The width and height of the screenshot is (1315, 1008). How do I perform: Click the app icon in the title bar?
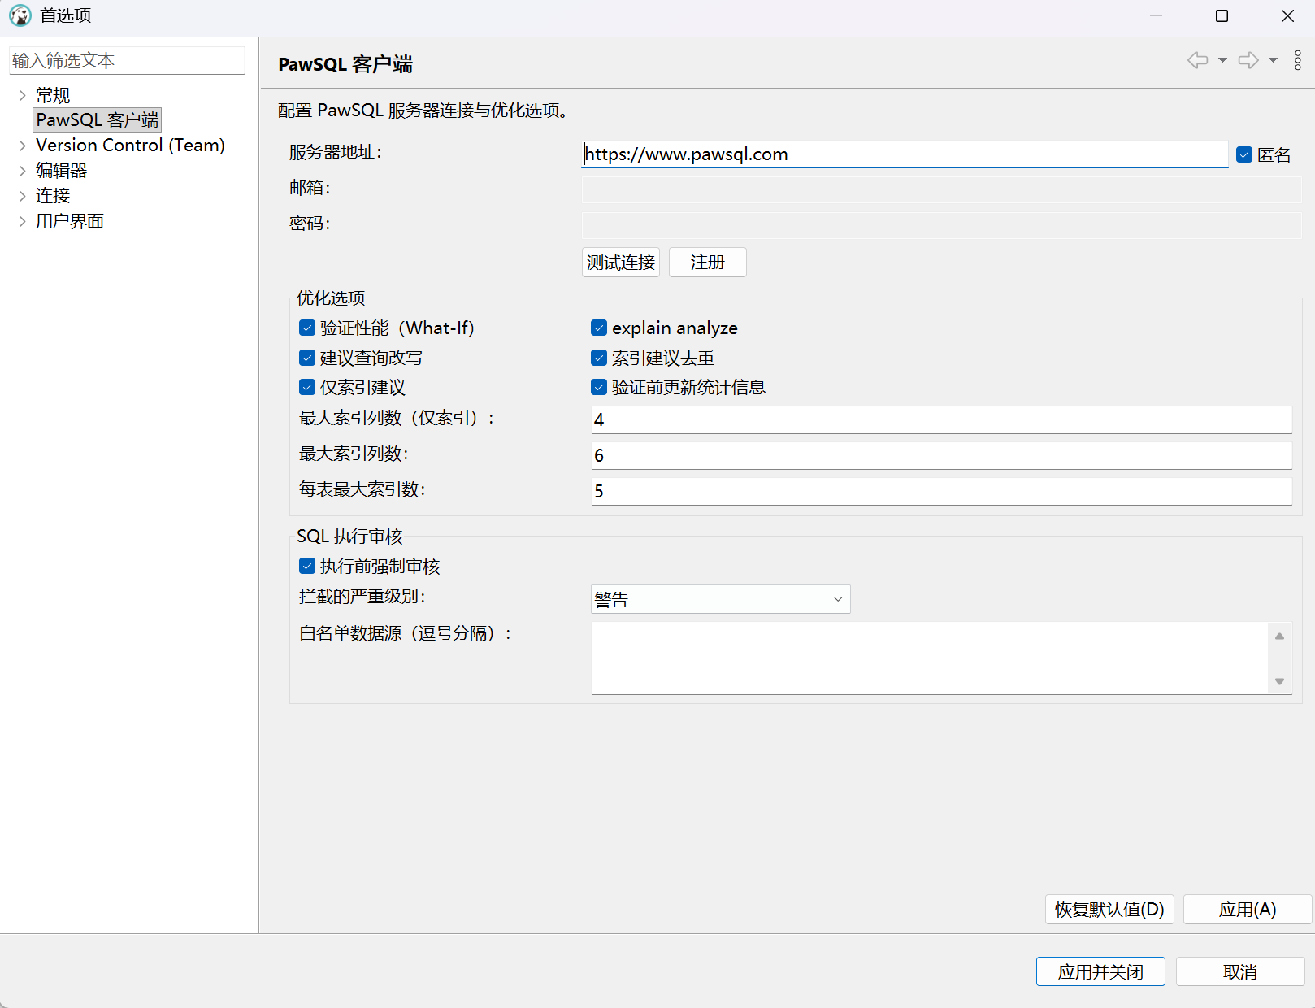tap(20, 15)
